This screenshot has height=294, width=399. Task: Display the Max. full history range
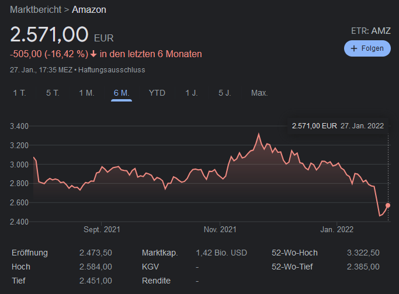point(259,93)
